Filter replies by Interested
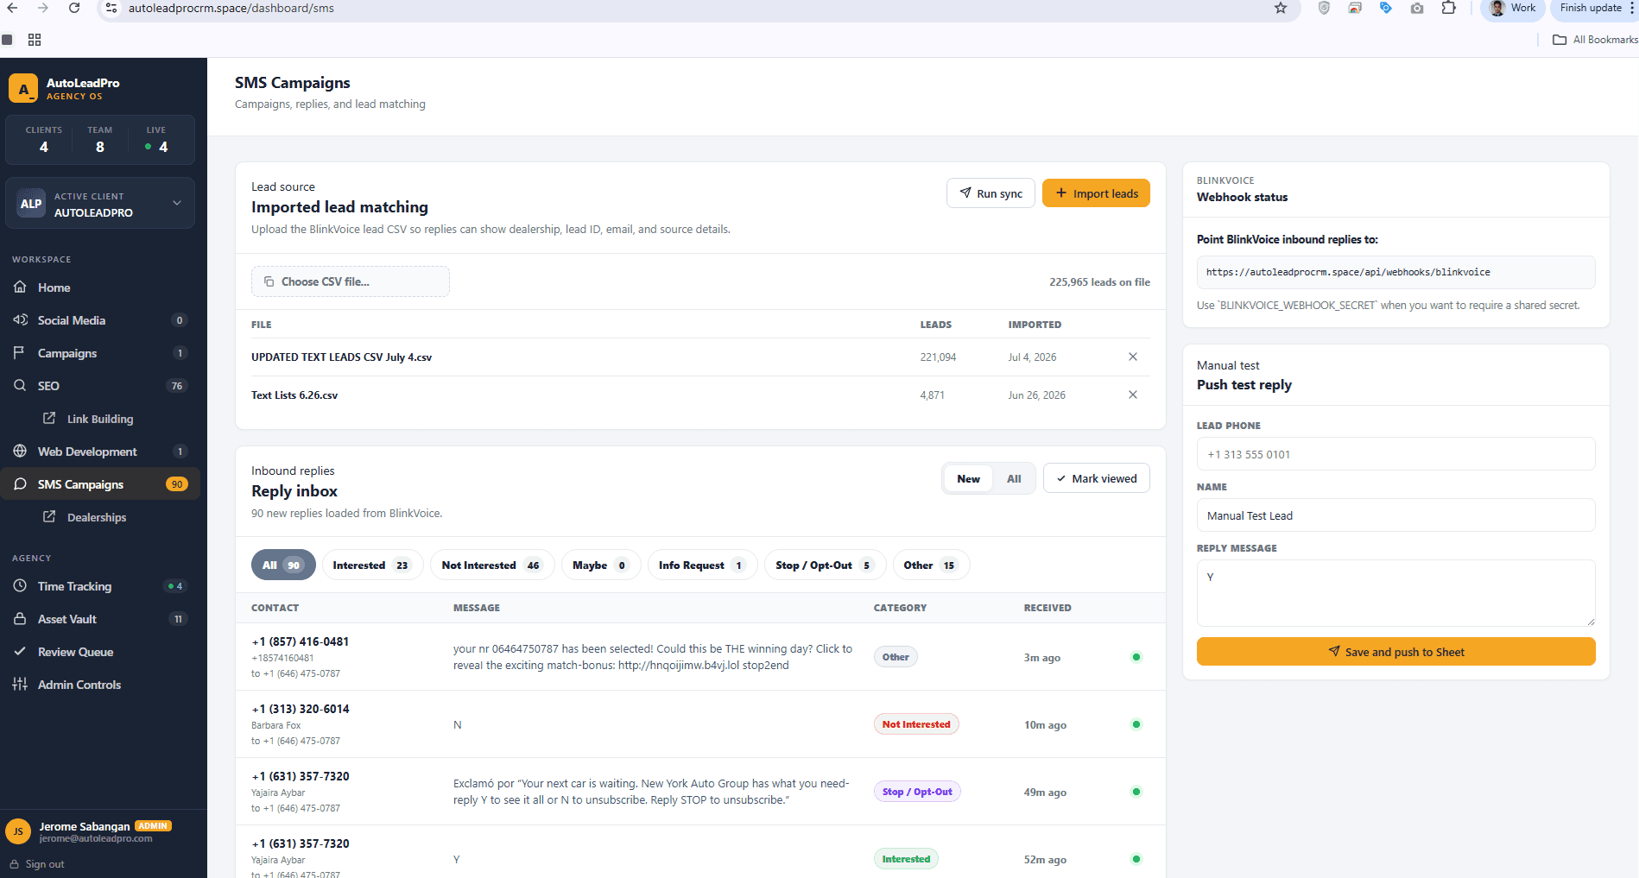Viewport: 1639px width, 878px height. (x=372, y=565)
